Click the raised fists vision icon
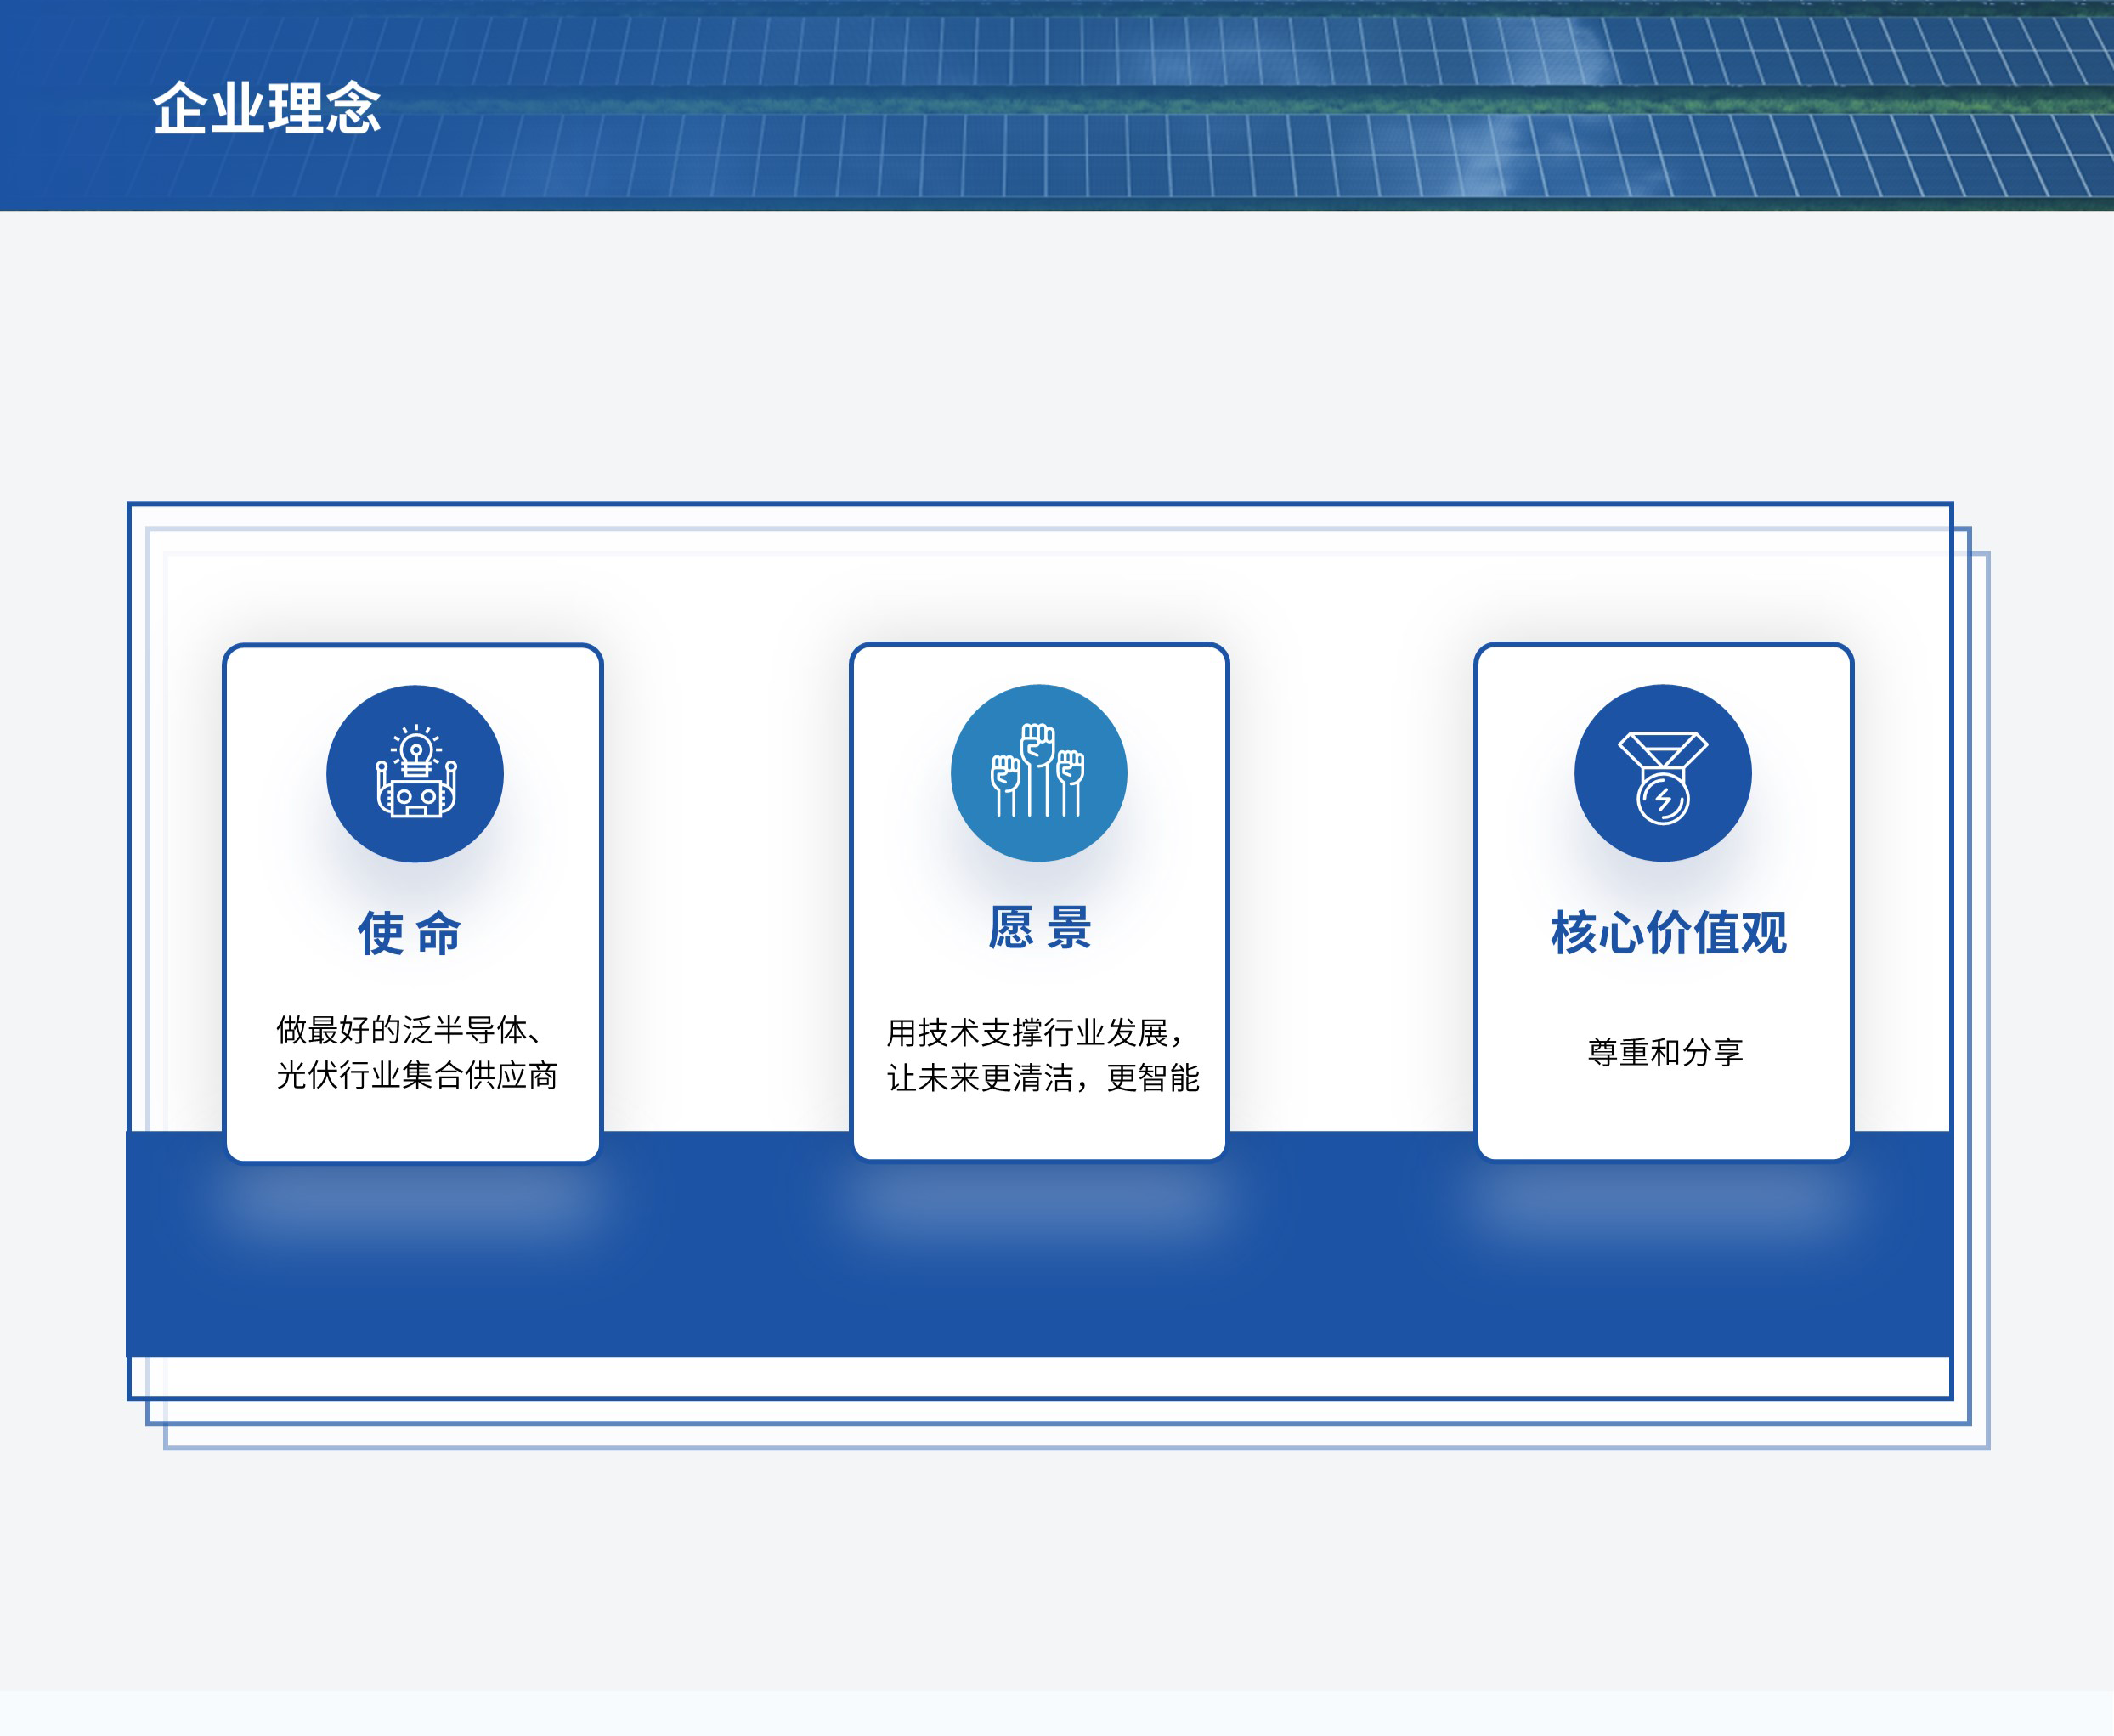Screen dimensions: 2114x1736 1038,772
